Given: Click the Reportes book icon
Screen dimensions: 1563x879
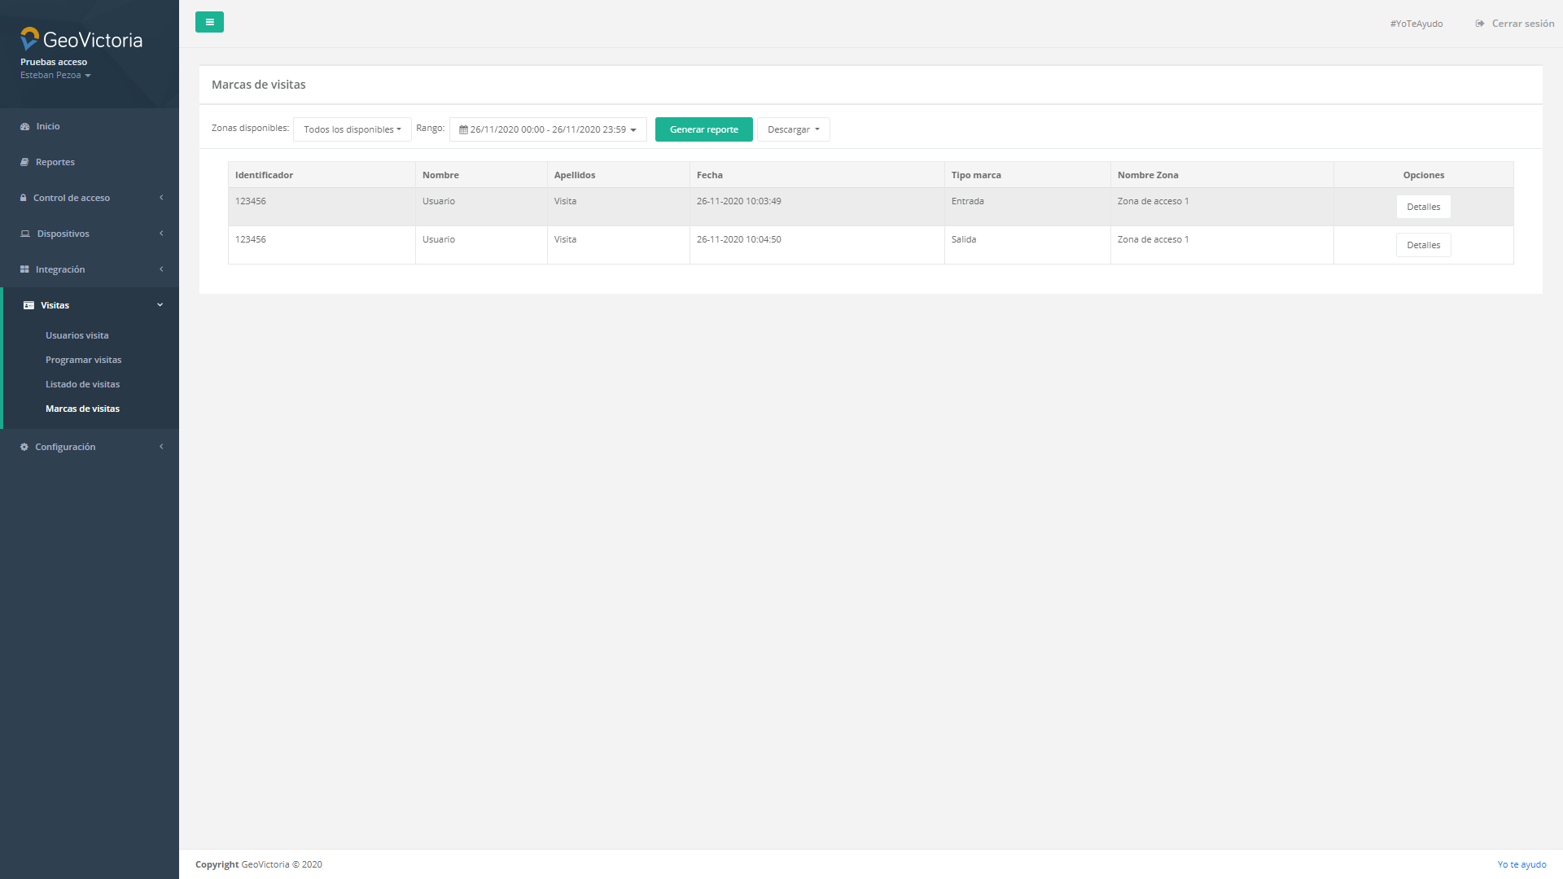Looking at the screenshot, I should [x=24, y=162].
